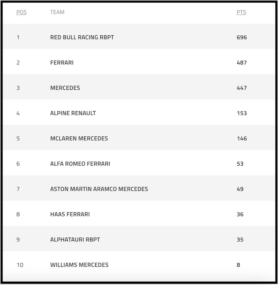Click the TEAM column header

click(57, 12)
